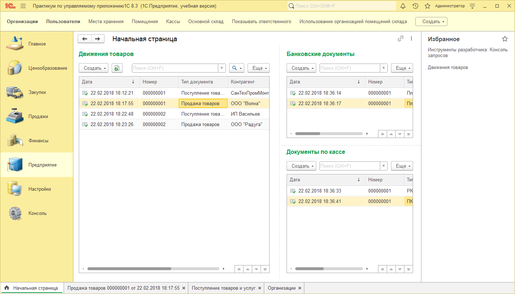
Task: Open the Кассы command
Action: (173, 22)
